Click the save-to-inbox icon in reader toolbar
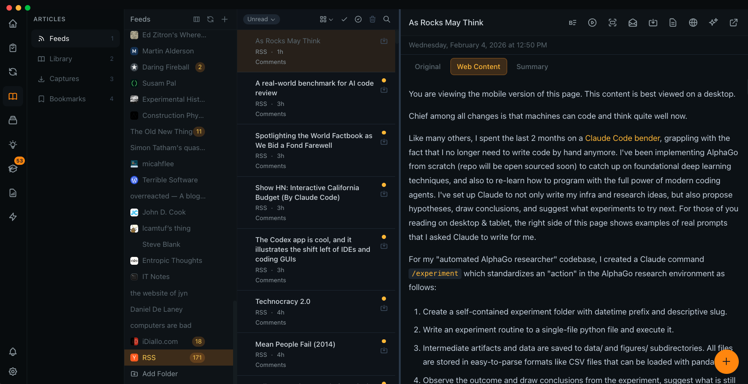Screen dimensions: 748x384 [x=653, y=23]
